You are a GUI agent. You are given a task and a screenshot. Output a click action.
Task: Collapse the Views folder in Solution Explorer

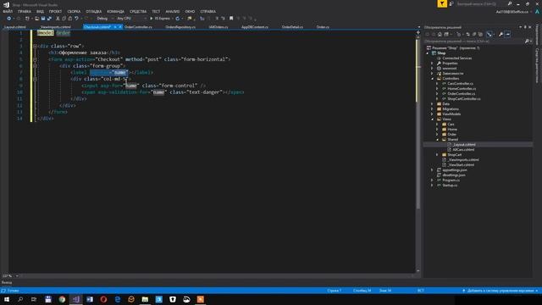[x=432, y=119]
